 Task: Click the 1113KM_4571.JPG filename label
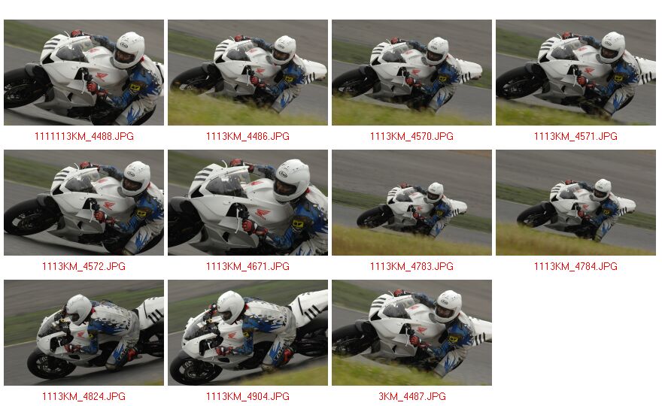576,136
